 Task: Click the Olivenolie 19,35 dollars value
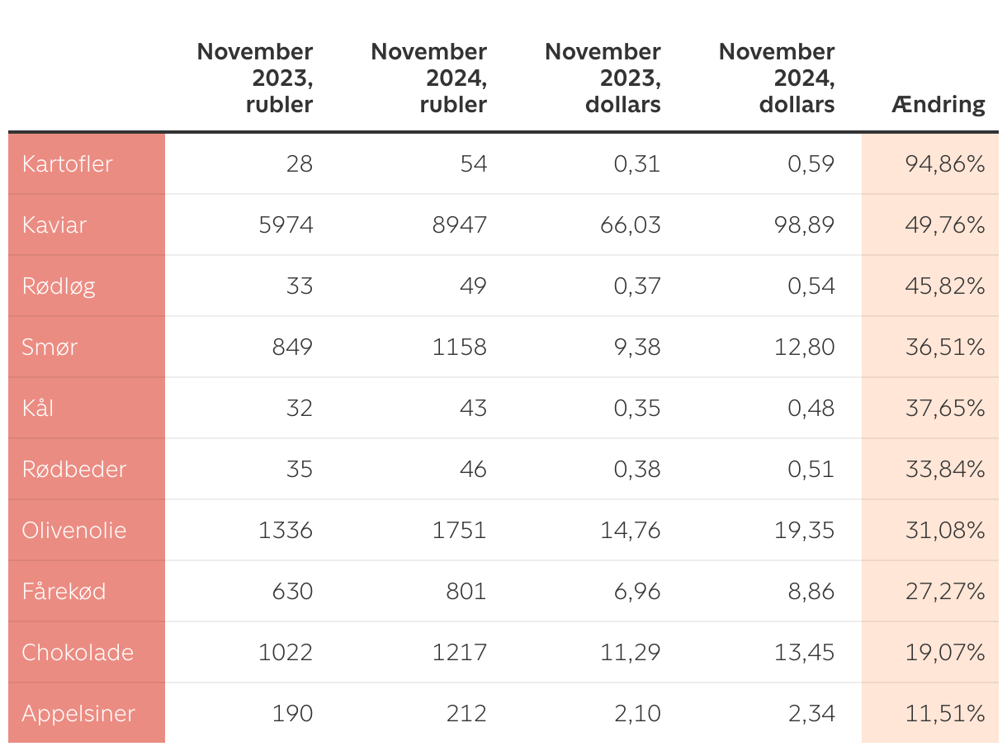point(806,530)
